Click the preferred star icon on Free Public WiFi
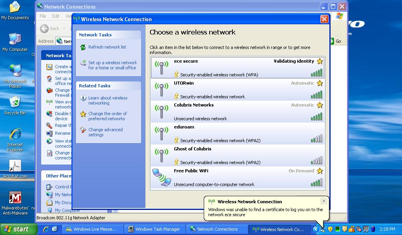This screenshot has width=402, height=235. 320,171
